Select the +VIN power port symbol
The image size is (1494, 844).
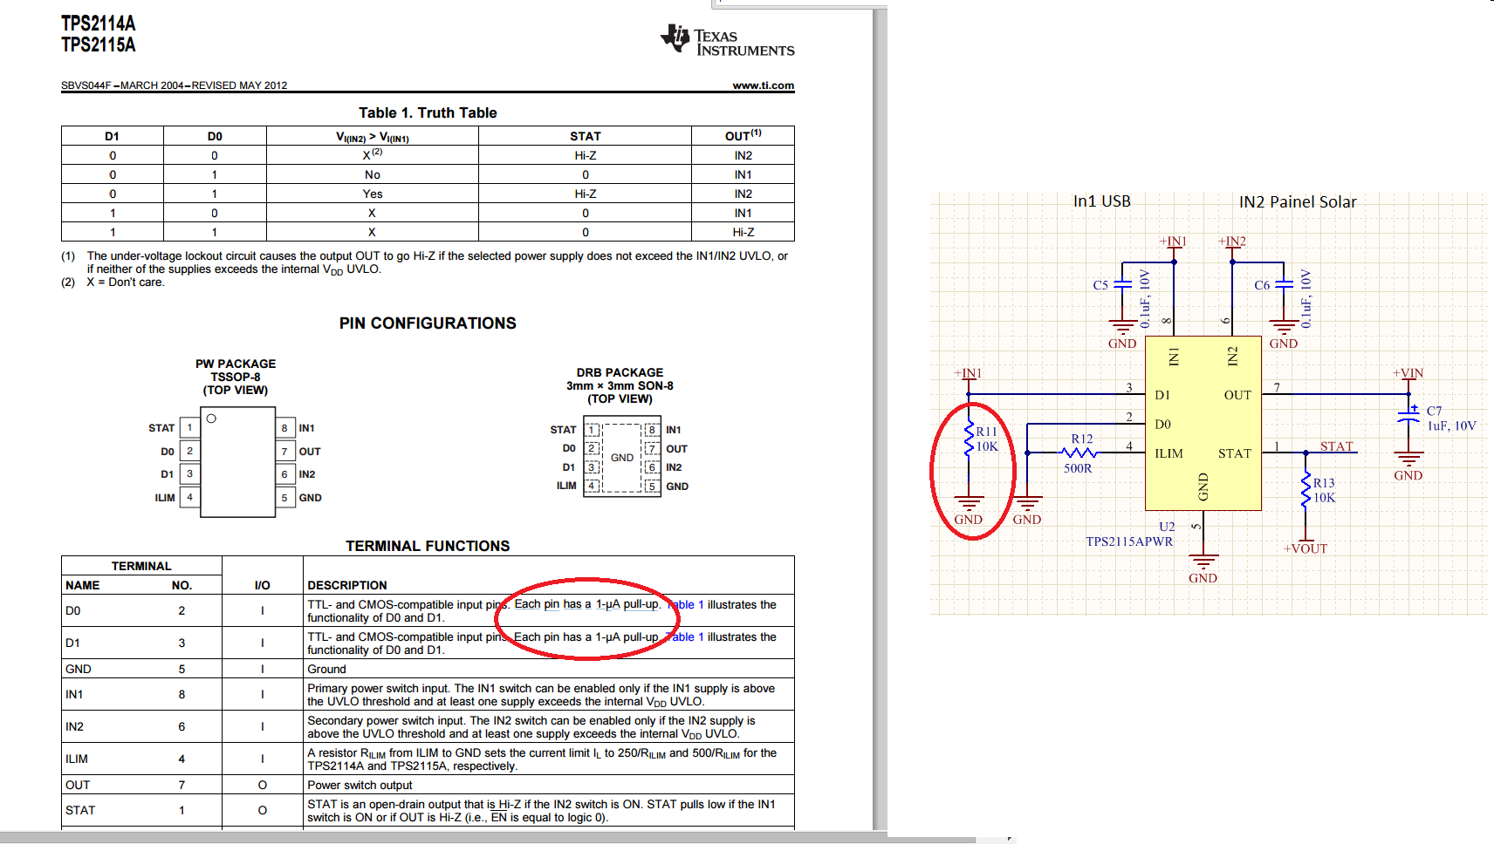pyautogui.click(x=1408, y=379)
